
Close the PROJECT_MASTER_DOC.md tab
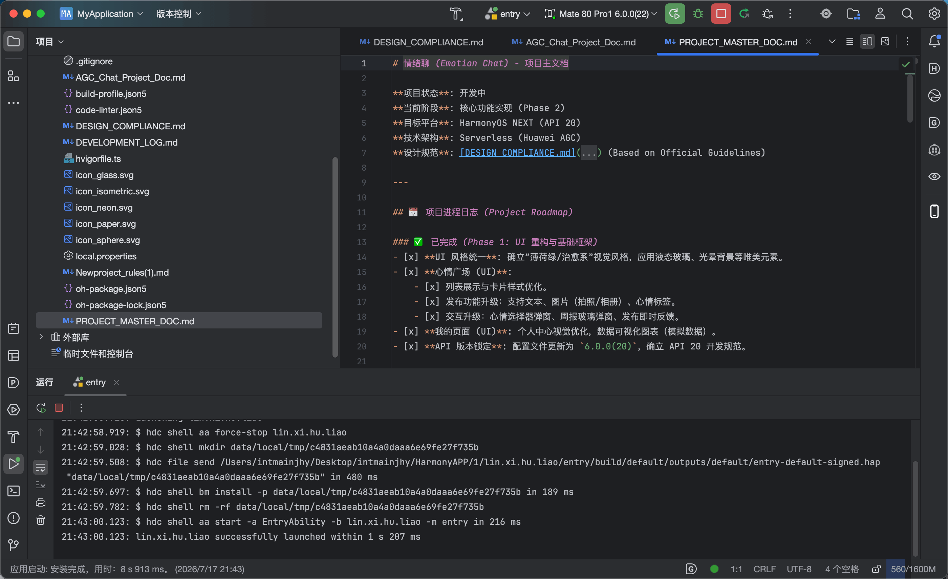point(809,41)
